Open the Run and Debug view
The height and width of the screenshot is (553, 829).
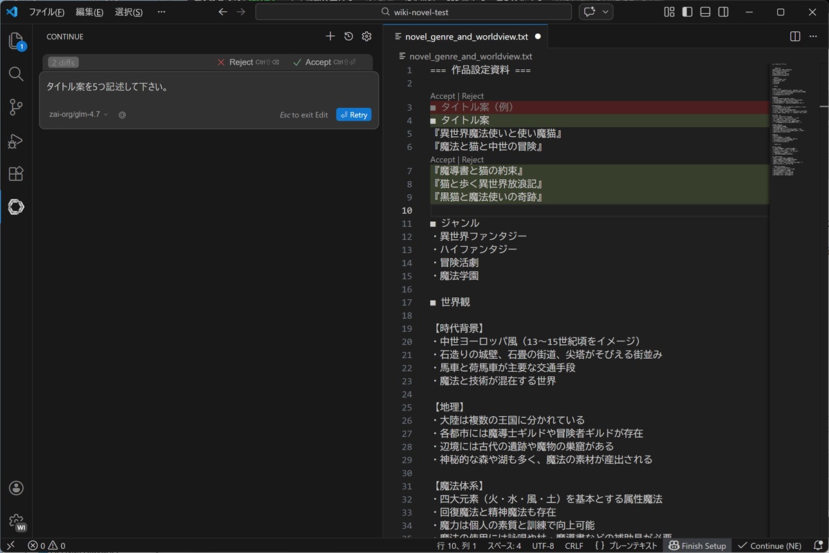(16, 141)
